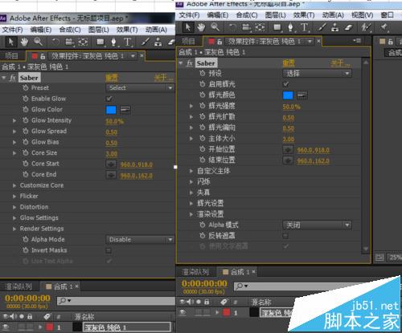Select the Pan Behind tool in right window

(x=260, y=27)
